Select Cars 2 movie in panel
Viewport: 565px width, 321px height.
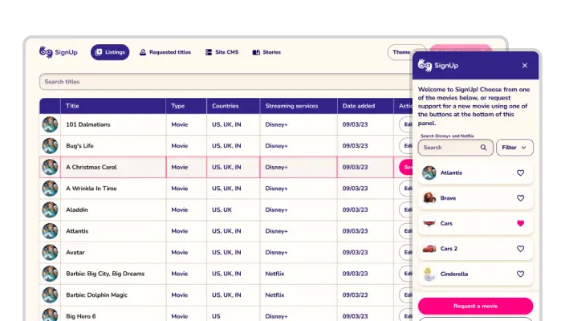pos(475,249)
